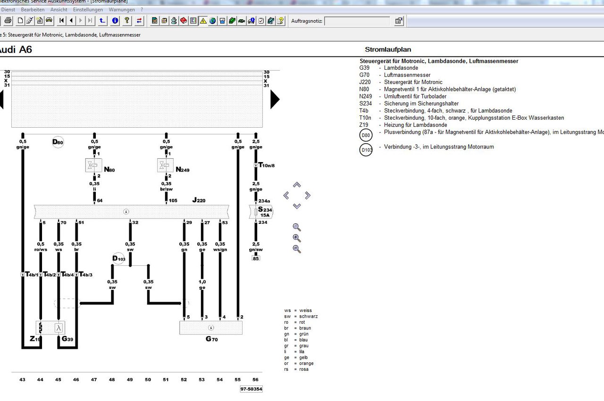Open the Warnungen menu

pyautogui.click(x=121, y=9)
